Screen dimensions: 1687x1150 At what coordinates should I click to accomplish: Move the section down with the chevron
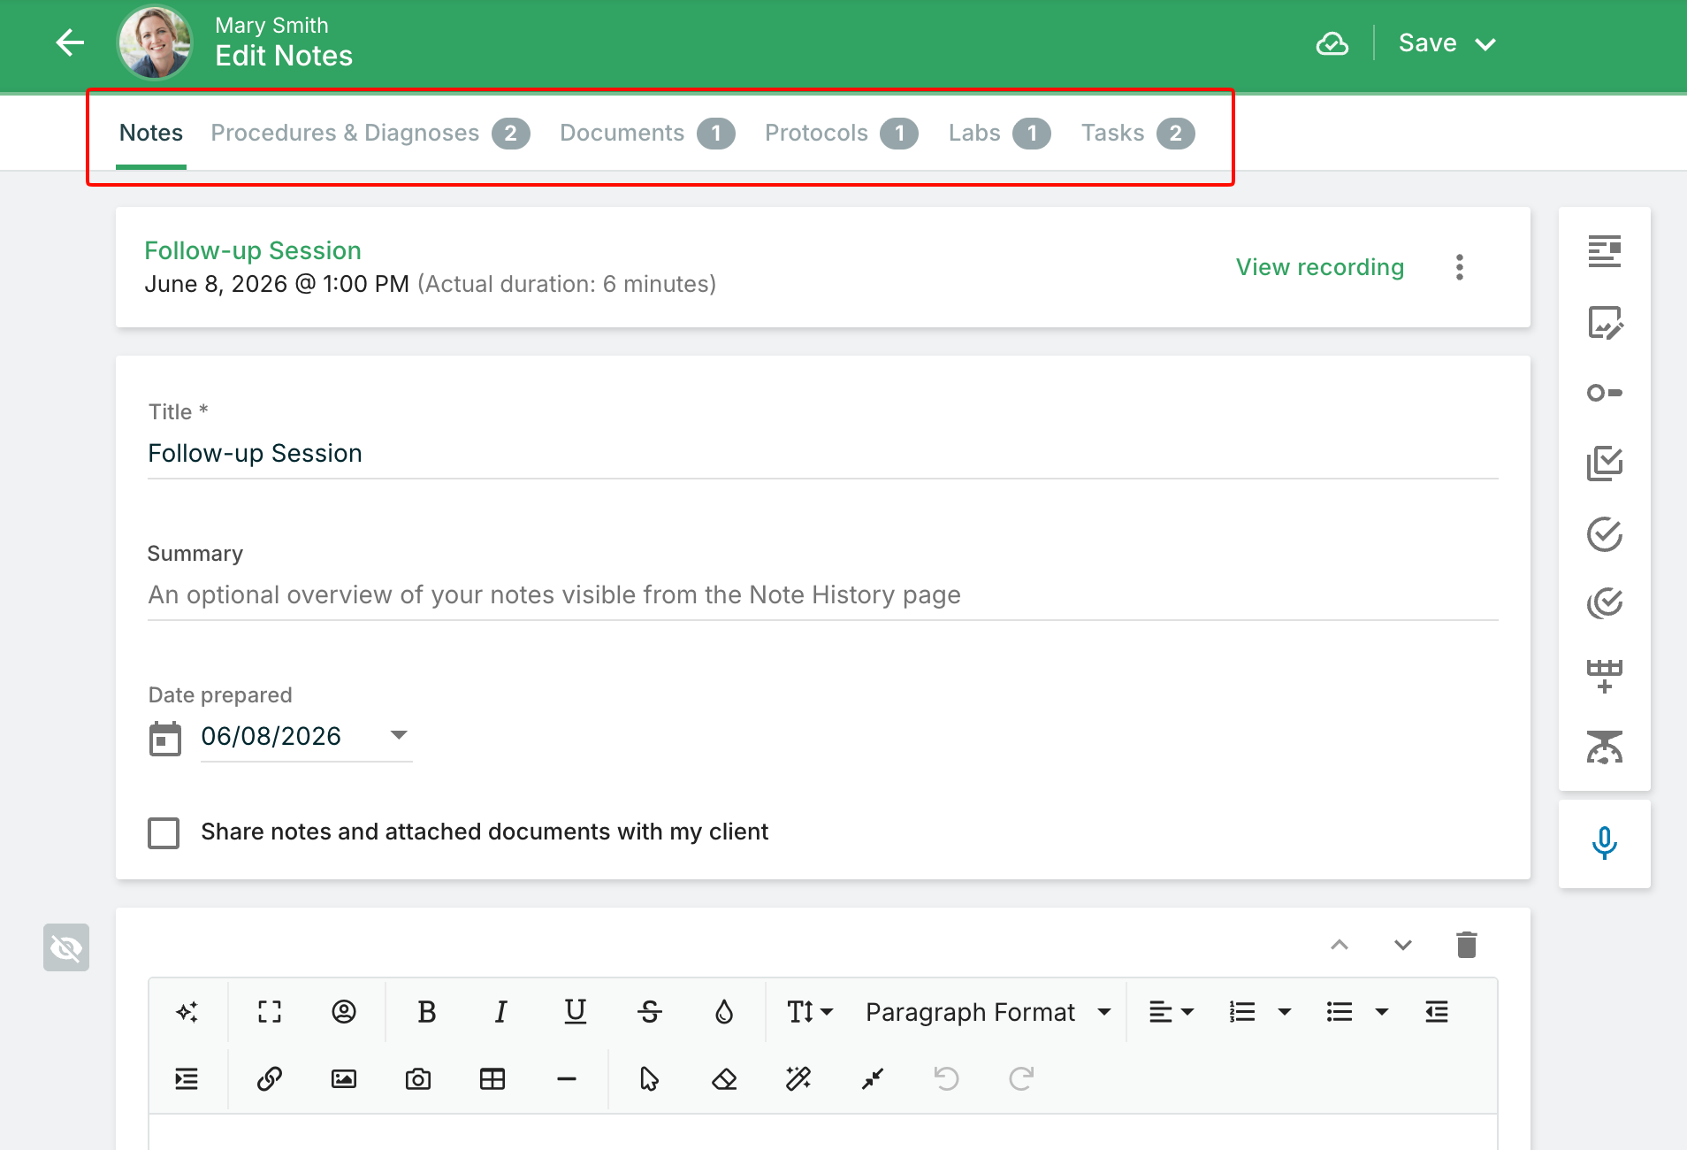(1403, 945)
